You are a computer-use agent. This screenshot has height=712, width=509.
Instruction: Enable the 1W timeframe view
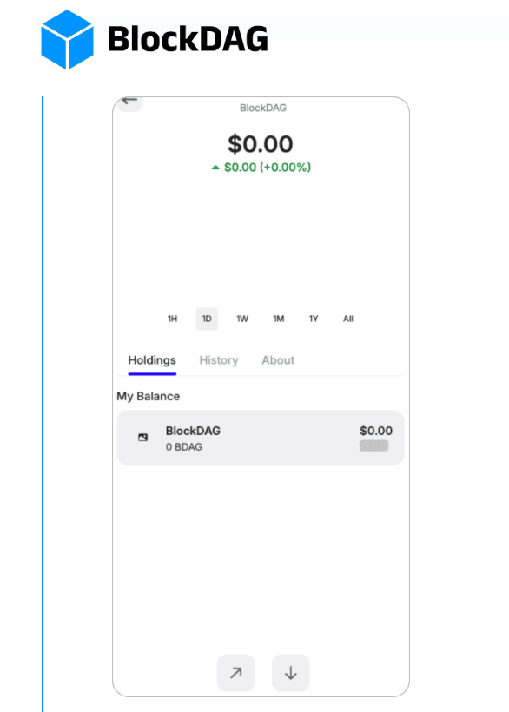coord(241,319)
